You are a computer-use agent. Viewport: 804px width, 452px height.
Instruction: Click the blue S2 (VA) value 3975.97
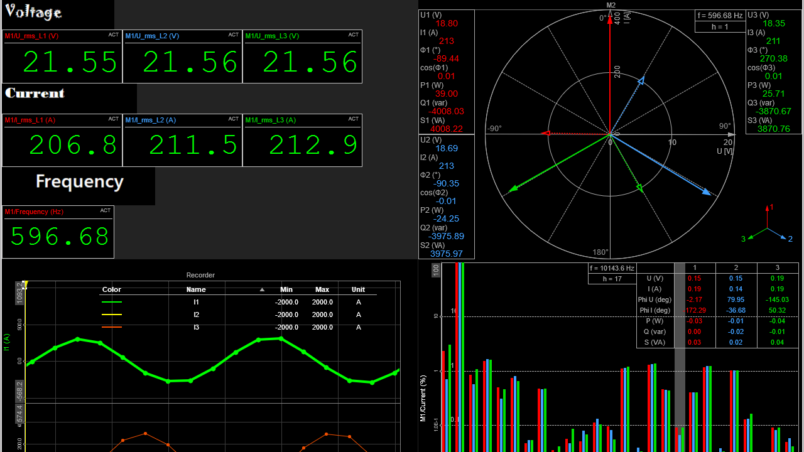pyautogui.click(x=446, y=254)
